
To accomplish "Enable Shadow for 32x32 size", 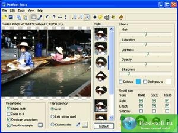I will coord(154,111).
